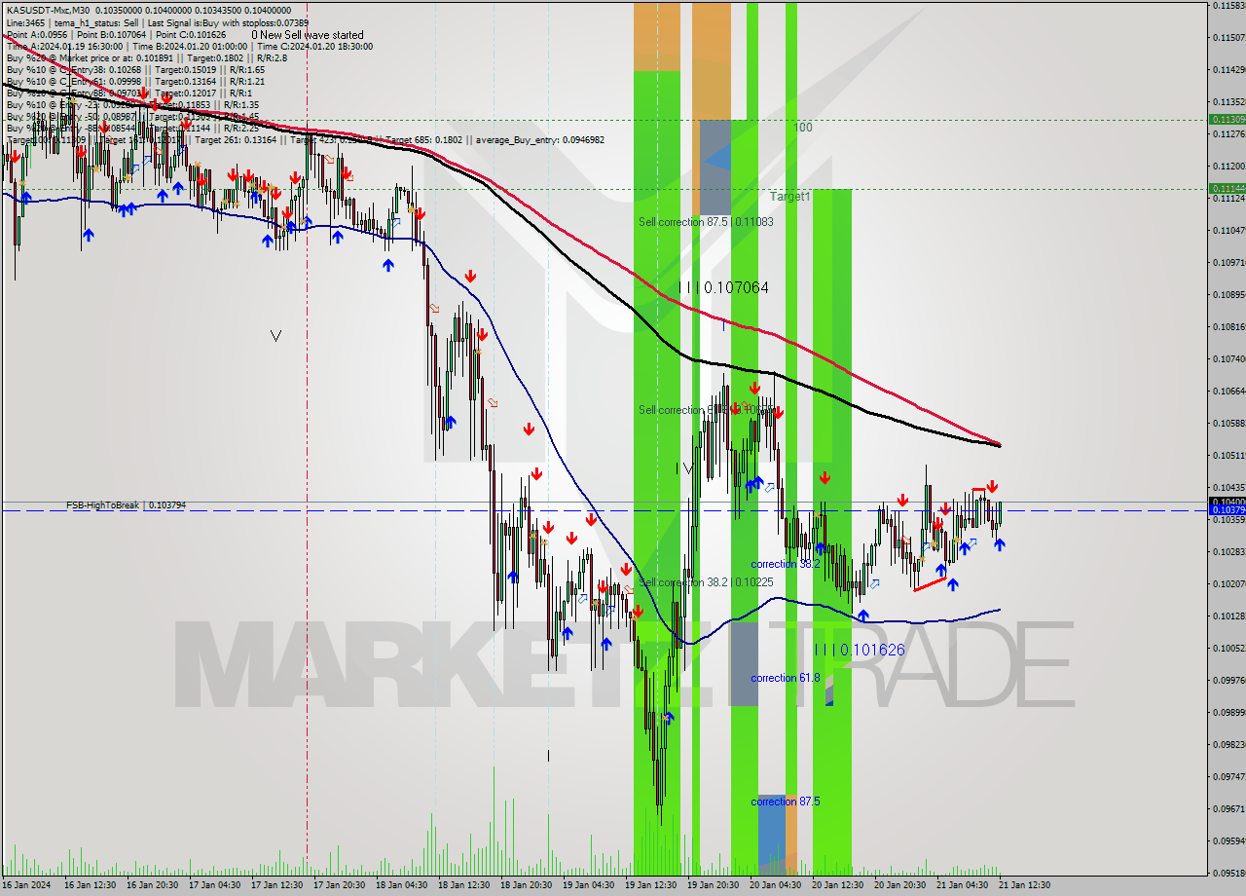Select the Target1 label
Screen dimensions: 1246x896
(789, 197)
